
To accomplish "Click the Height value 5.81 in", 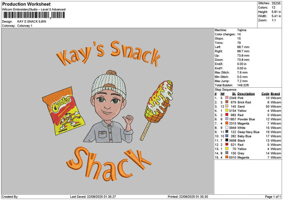I will pyautogui.click(x=276, y=12).
